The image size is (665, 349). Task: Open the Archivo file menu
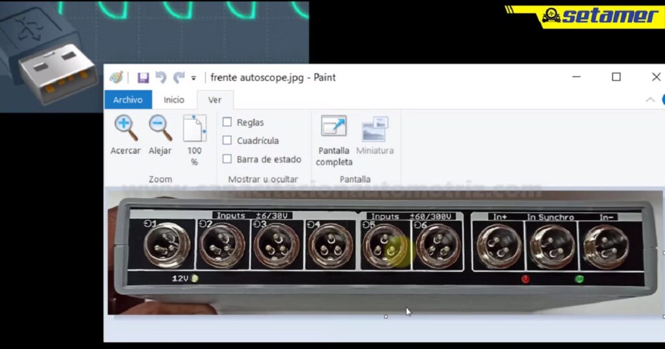128,100
